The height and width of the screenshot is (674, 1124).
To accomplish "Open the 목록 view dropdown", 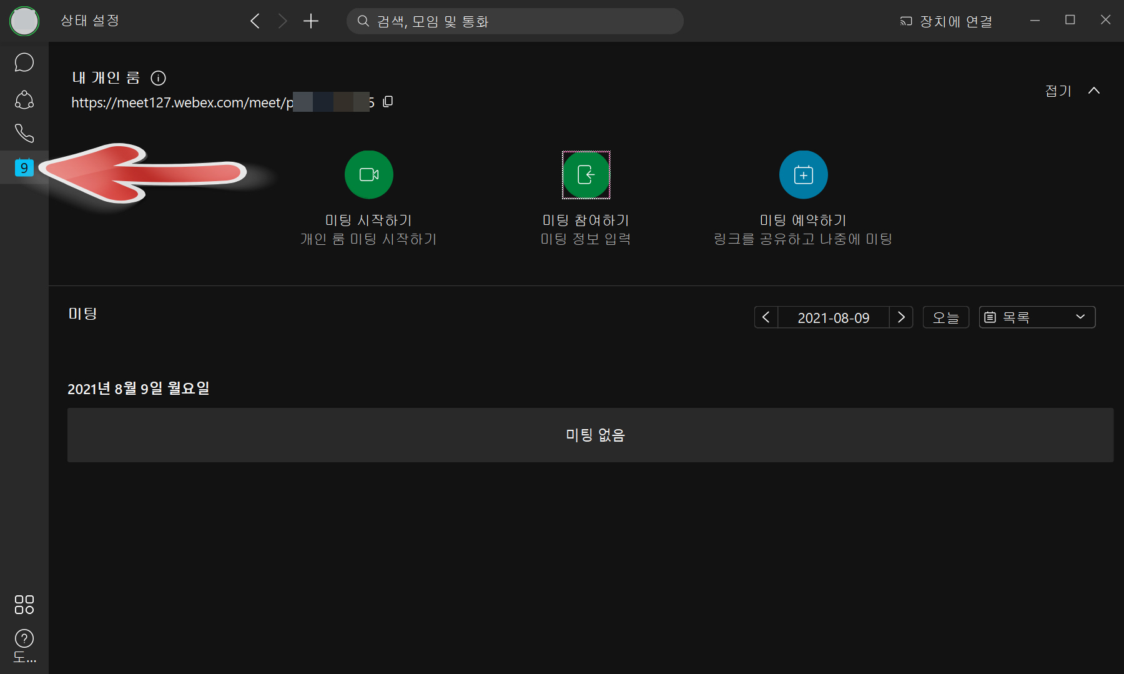I will click(x=1037, y=317).
